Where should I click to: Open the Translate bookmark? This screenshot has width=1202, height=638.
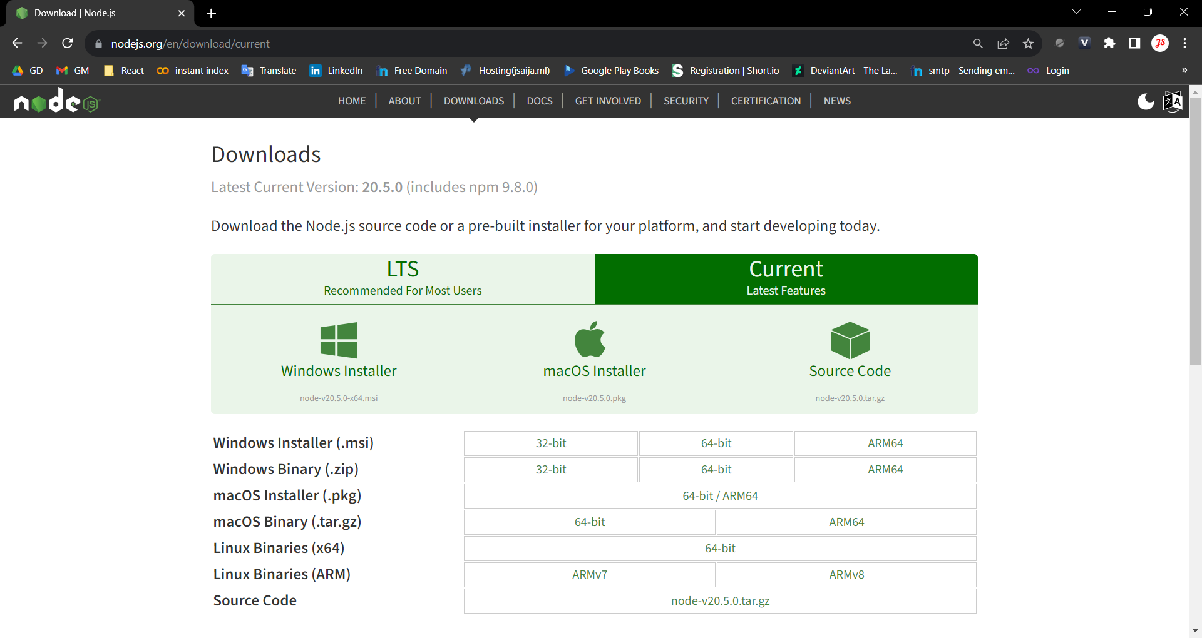(x=269, y=71)
